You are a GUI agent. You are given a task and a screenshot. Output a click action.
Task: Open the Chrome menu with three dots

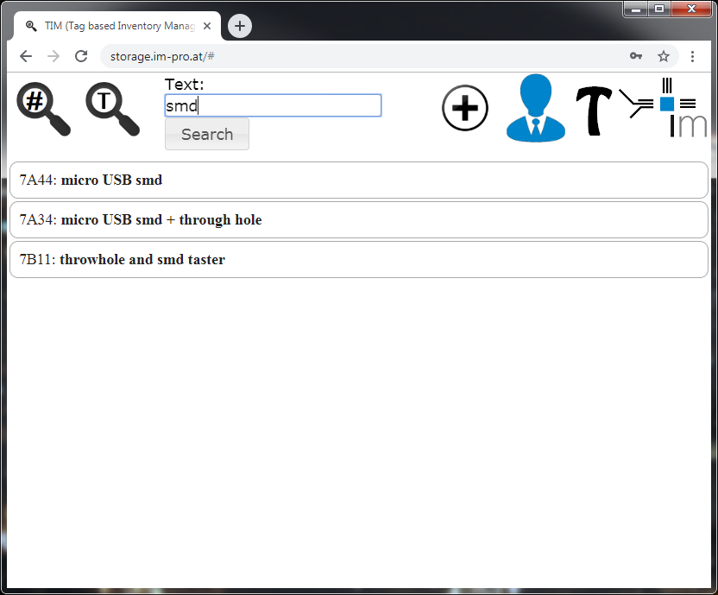coord(693,55)
